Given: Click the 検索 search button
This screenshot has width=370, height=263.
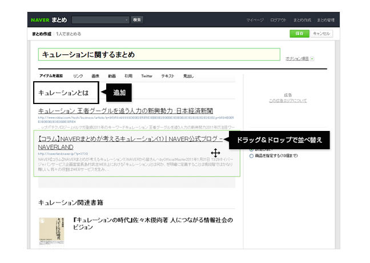Looking at the screenshot, I should [137, 20].
